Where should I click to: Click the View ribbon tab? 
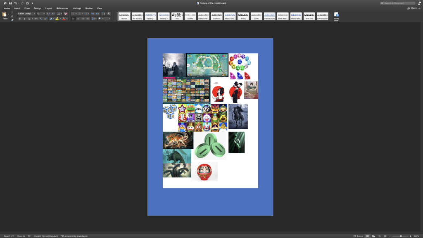99,8
